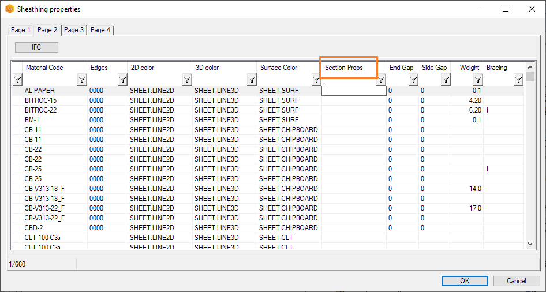
Task: Click the Section Props filter icon
Action: pos(381,80)
